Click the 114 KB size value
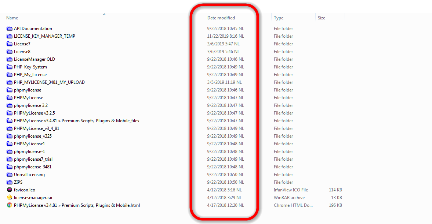432x224 pixels. click(x=335, y=190)
